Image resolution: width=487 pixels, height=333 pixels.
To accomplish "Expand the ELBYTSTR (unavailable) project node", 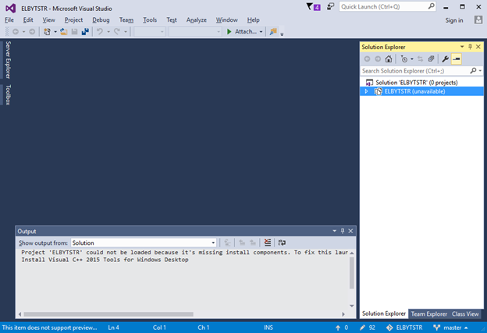I will point(367,91).
